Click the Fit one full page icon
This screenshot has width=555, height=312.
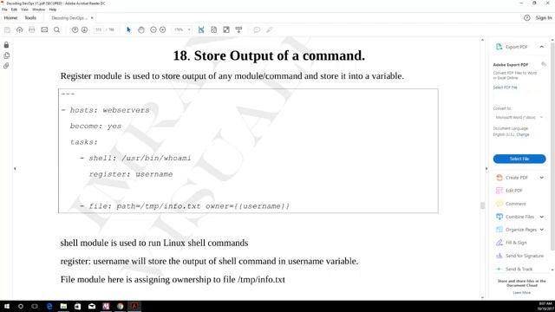(214, 30)
